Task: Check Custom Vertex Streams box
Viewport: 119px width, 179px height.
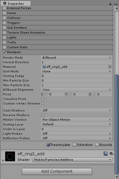Action: tap(43, 104)
